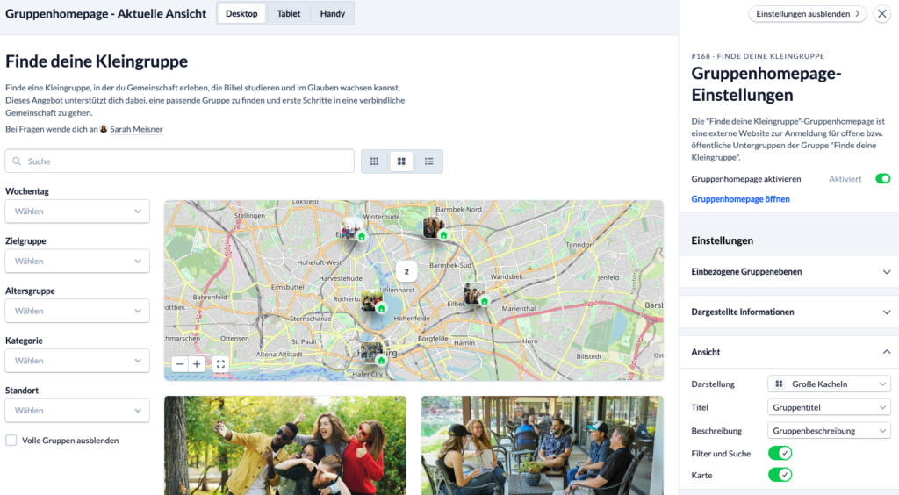
Task: Toggle Gruppenhomepage aktivieren switch
Action: (883, 179)
